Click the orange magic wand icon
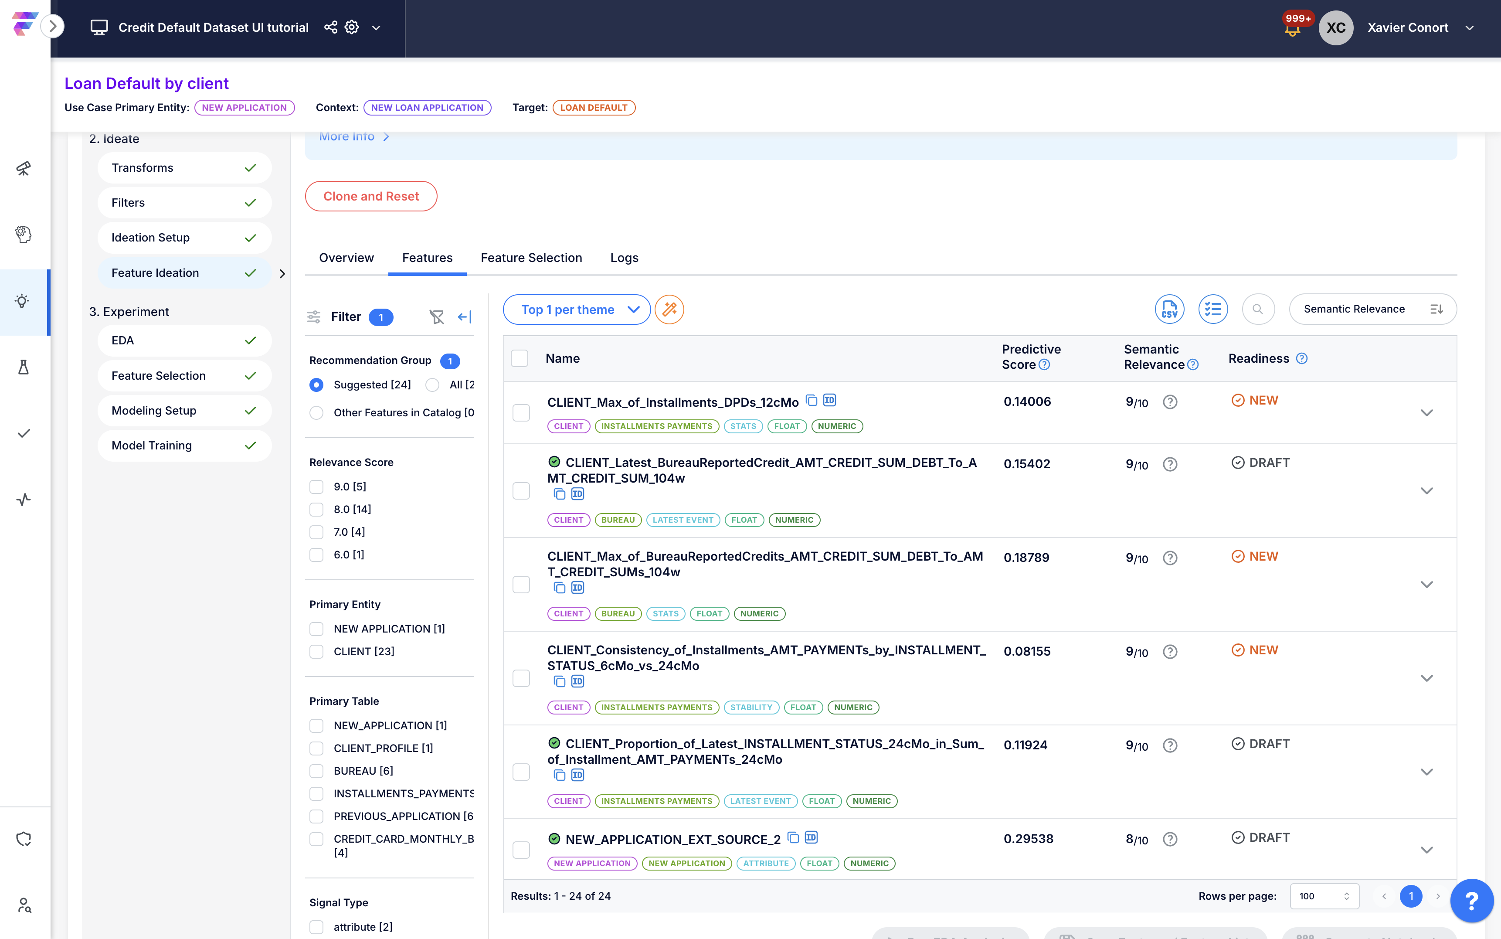 [x=669, y=309]
